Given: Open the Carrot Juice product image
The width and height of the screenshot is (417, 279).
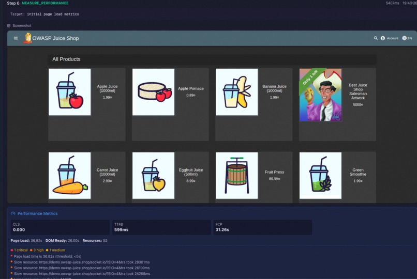Looking at the screenshot, I should 70,176.
